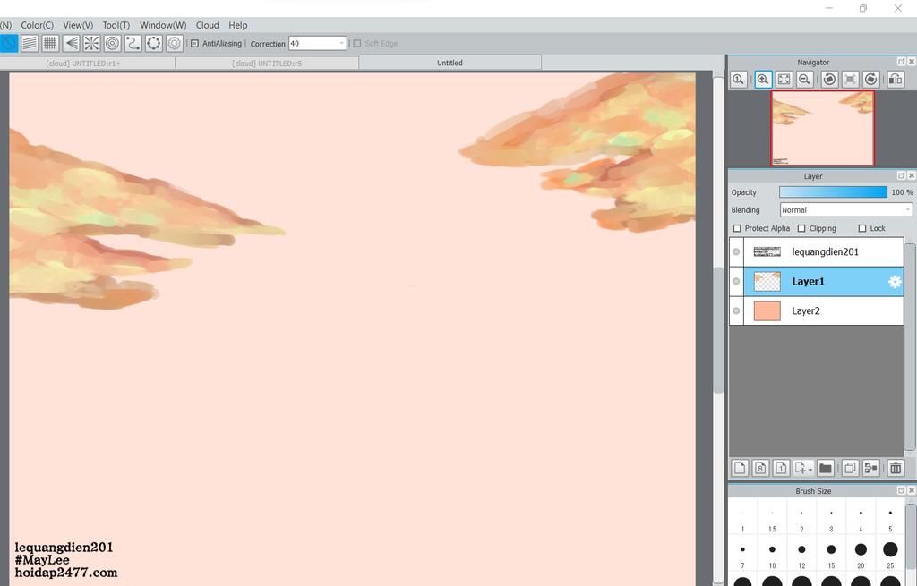Image resolution: width=917 pixels, height=586 pixels.
Task: Toggle AntiAliasing checkbox
Action: (x=194, y=43)
